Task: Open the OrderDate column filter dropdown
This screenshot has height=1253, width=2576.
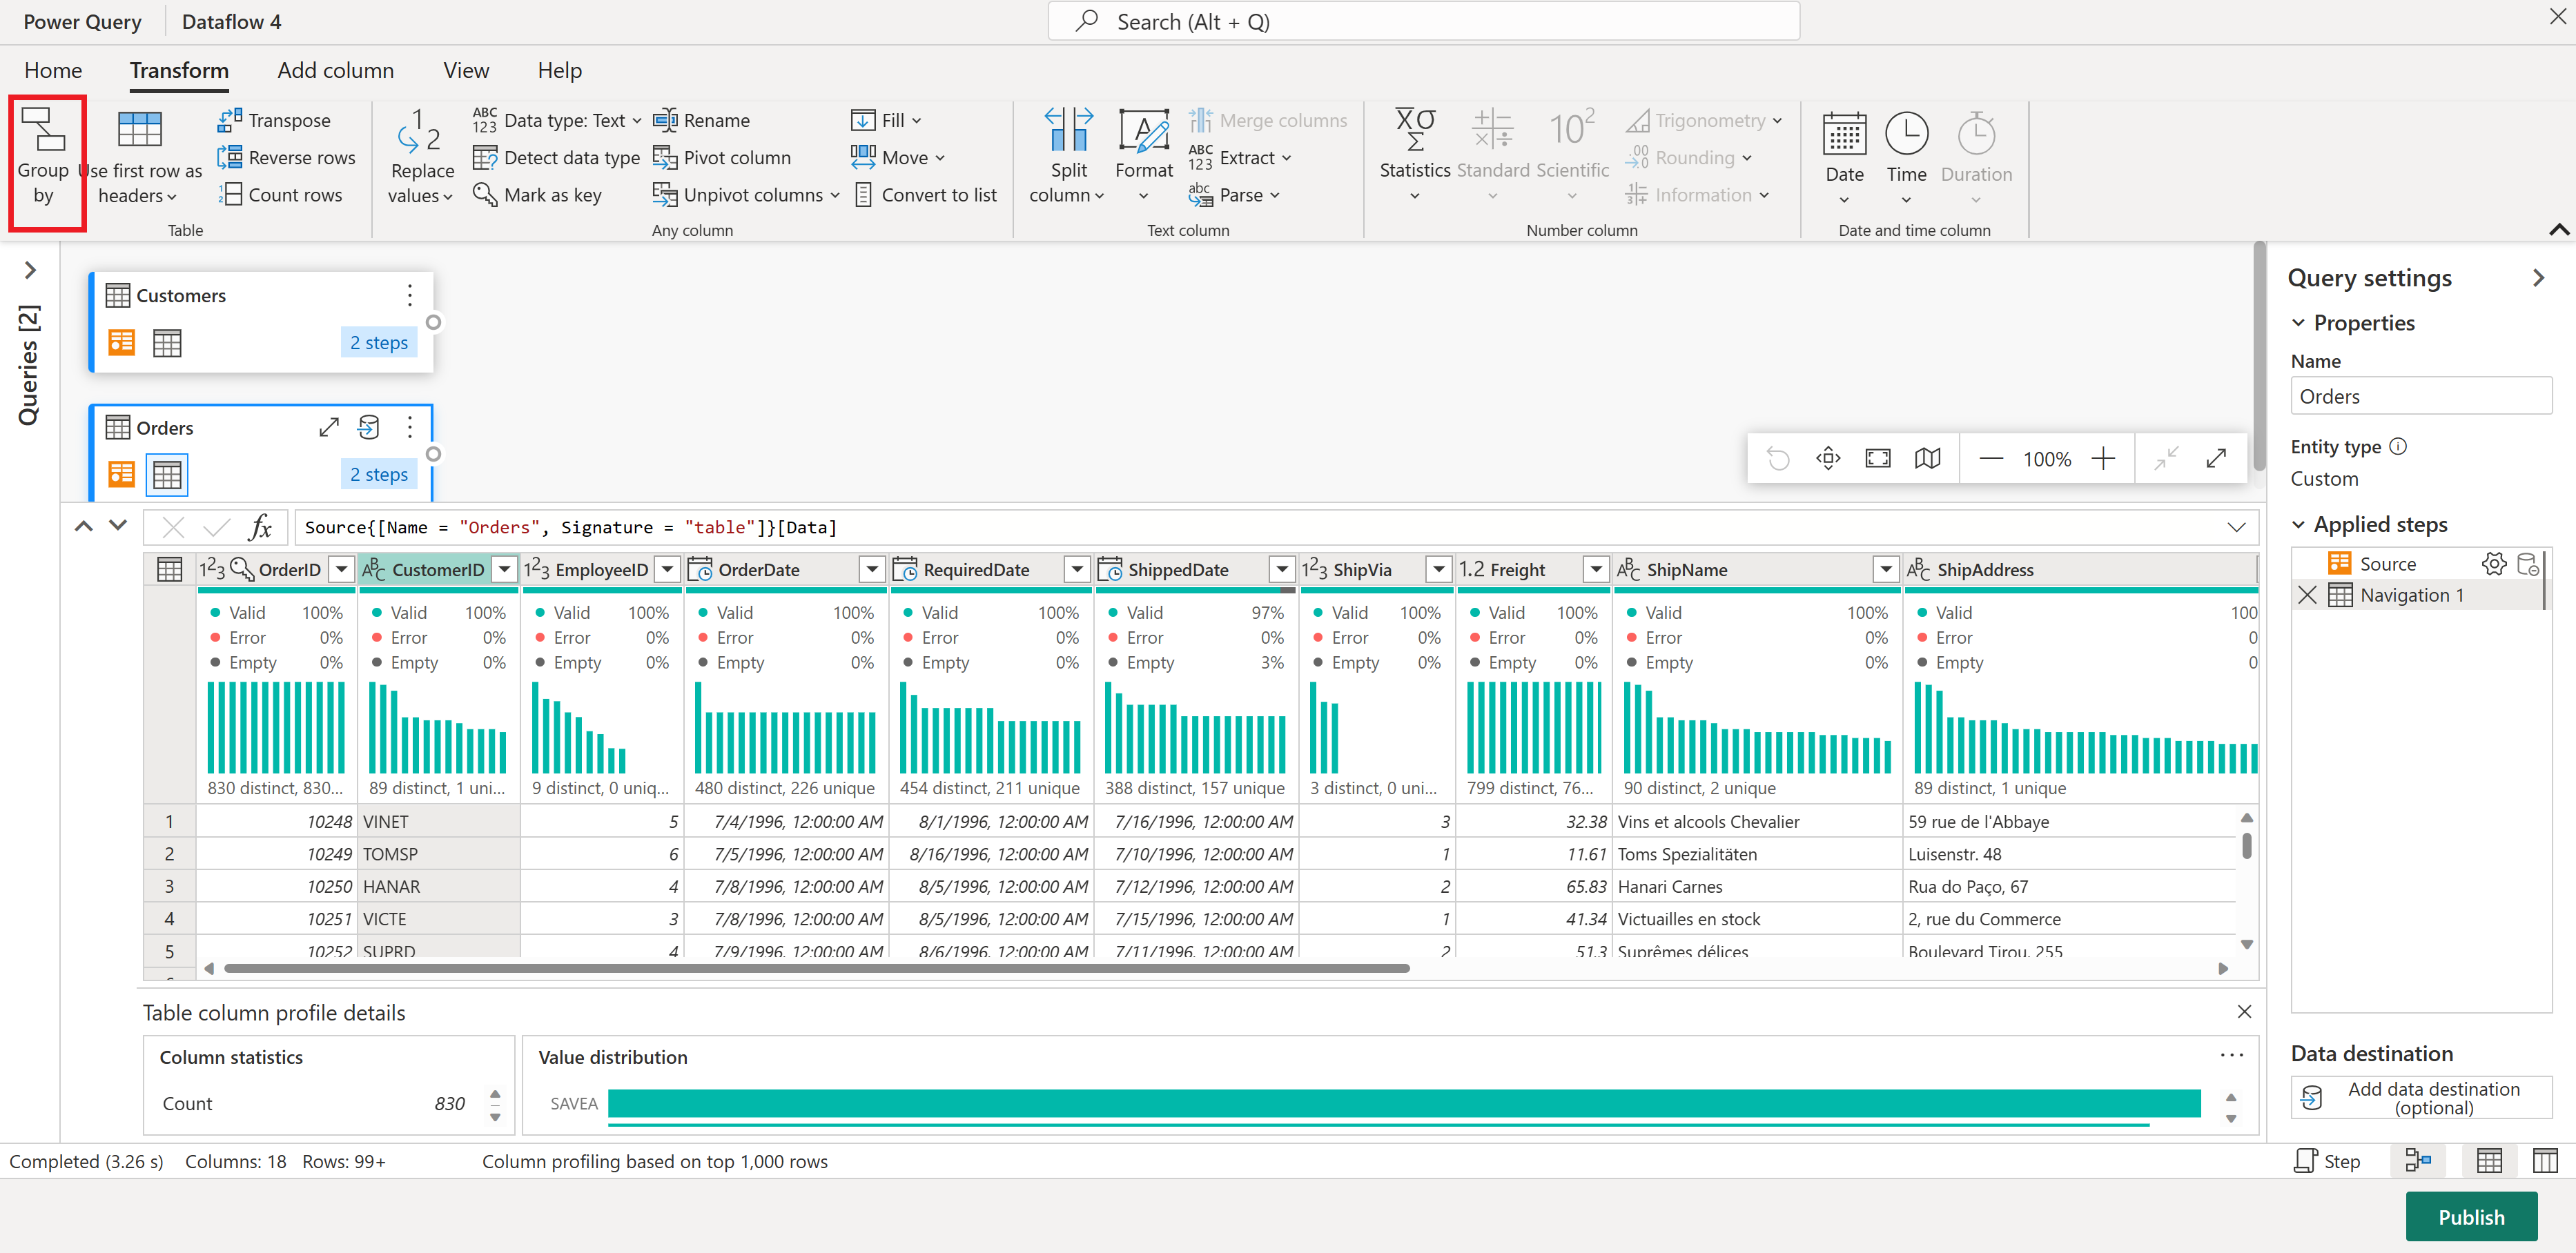Action: pyautogui.click(x=872, y=570)
